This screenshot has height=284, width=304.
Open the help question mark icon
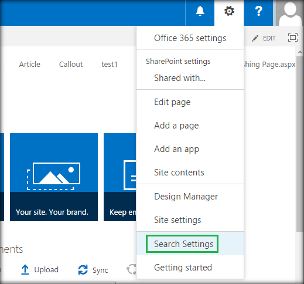click(258, 11)
